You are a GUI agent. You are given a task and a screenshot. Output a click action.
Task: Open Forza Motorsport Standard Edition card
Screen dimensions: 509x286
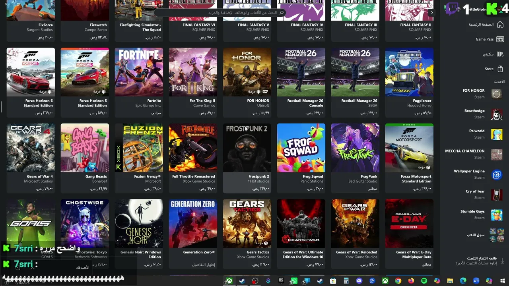pos(409,158)
